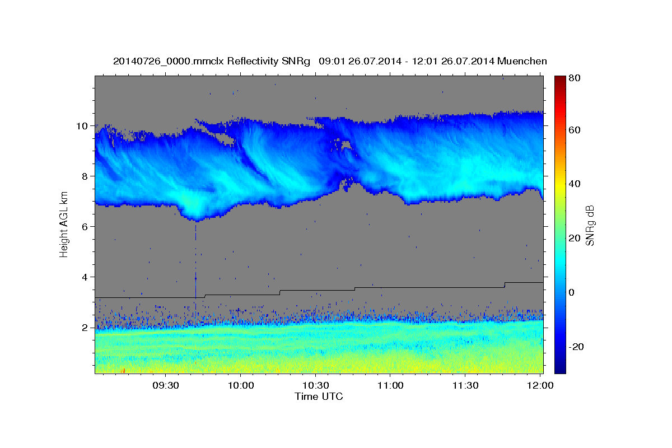Click the 'Time UTC' x-axis label
672x448 pixels.
tap(319, 396)
